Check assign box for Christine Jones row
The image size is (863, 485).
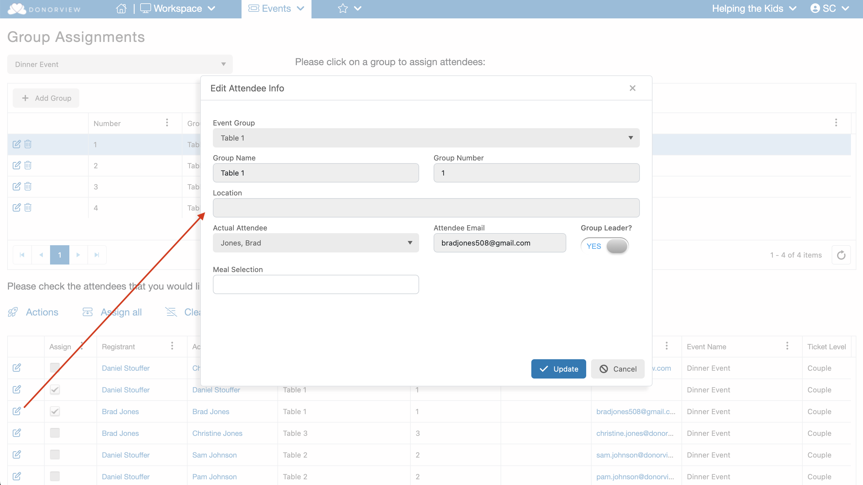(x=55, y=433)
